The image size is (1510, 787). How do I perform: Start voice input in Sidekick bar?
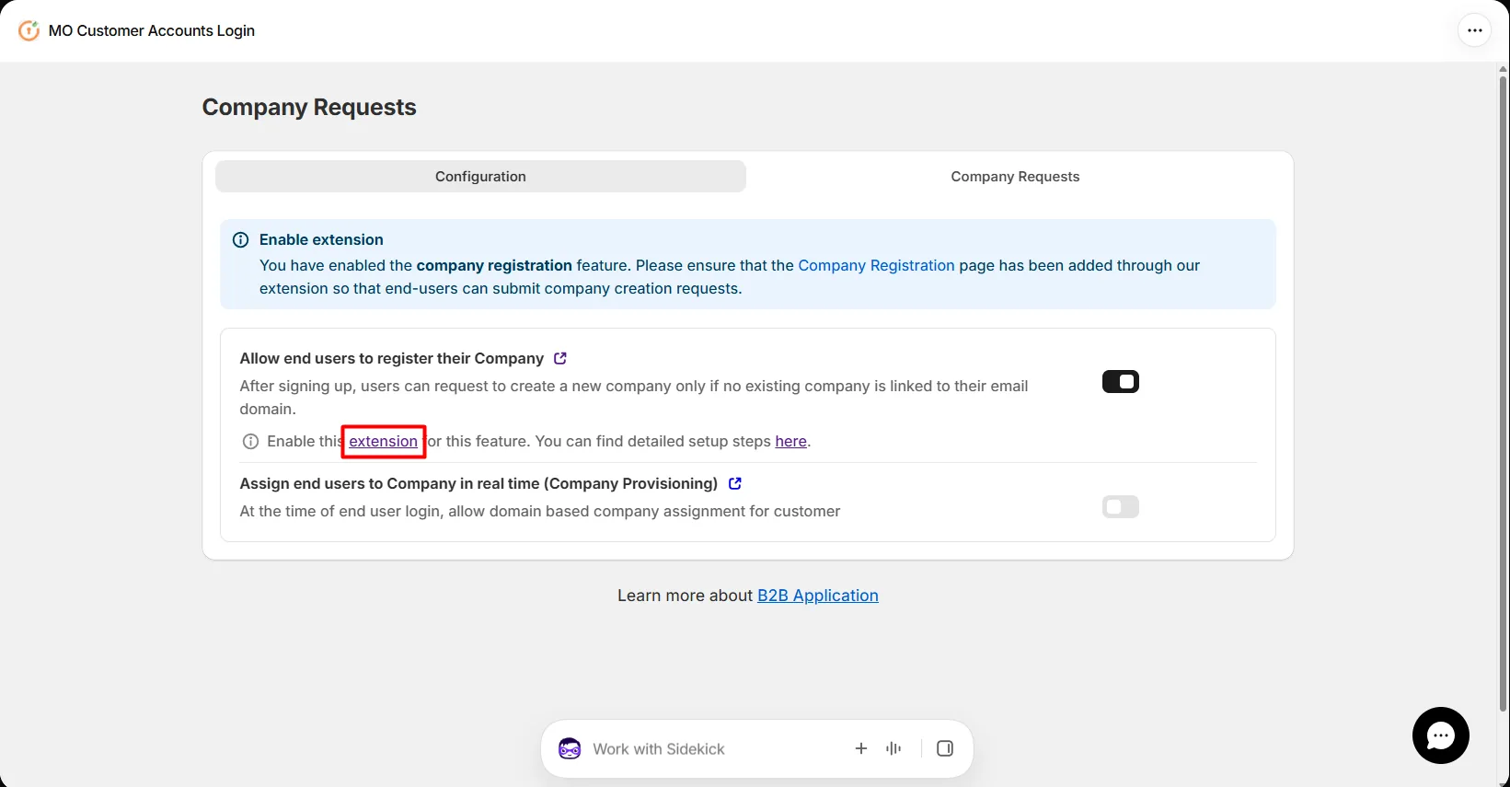tap(893, 748)
